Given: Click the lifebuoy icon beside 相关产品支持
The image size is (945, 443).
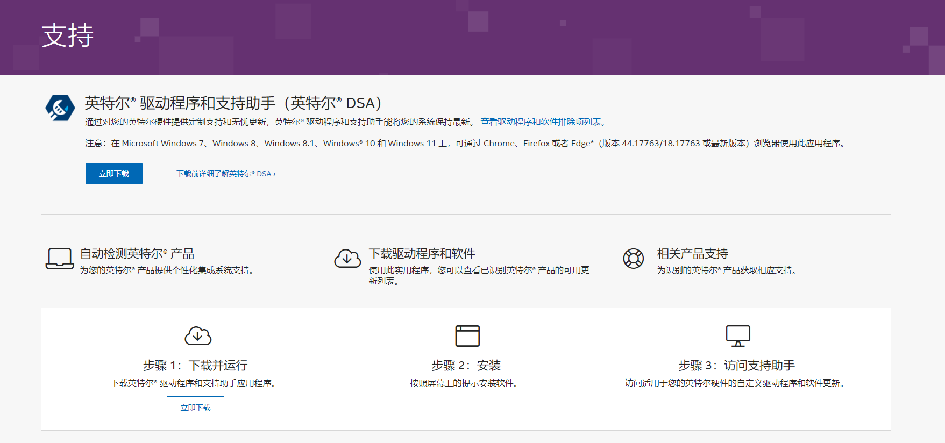Looking at the screenshot, I should (634, 259).
